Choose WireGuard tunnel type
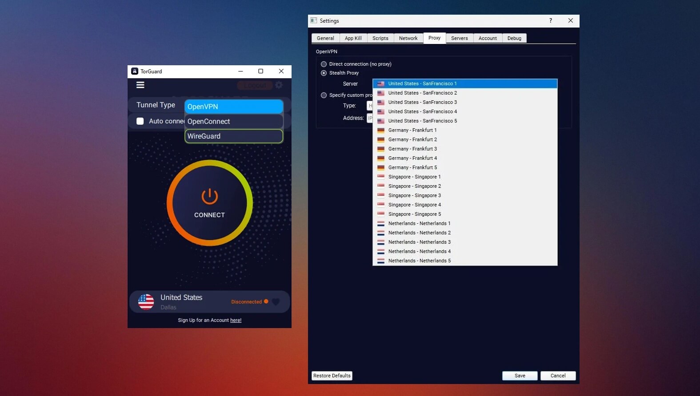Viewport: 700px width, 396px height. click(234, 136)
